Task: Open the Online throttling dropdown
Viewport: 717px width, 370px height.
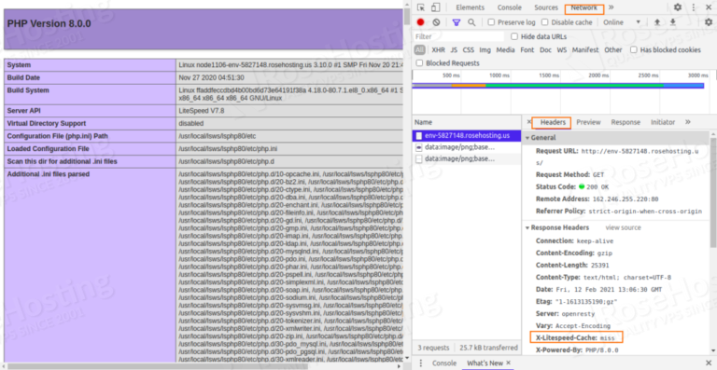Action: coord(622,22)
